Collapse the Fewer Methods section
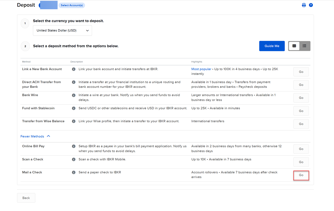Image resolution: width=334 pixels, height=211 pixels. [35, 136]
